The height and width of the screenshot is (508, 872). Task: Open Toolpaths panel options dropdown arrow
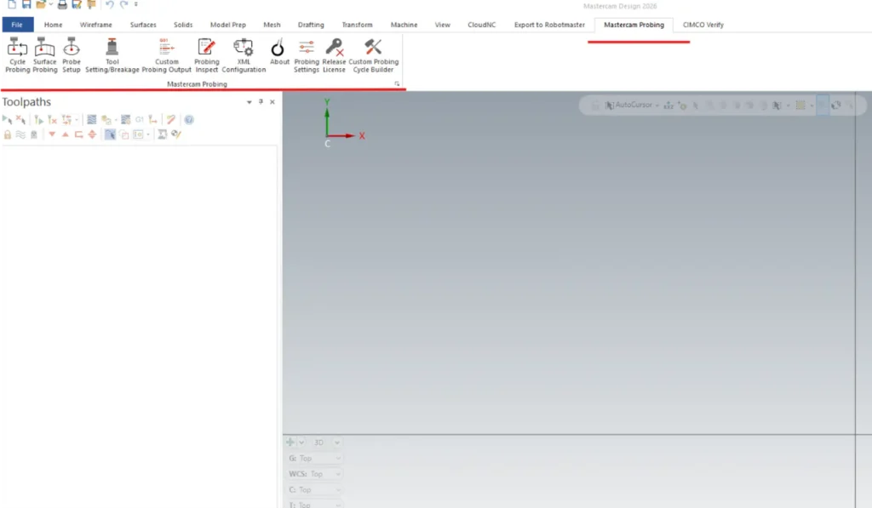click(x=250, y=102)
